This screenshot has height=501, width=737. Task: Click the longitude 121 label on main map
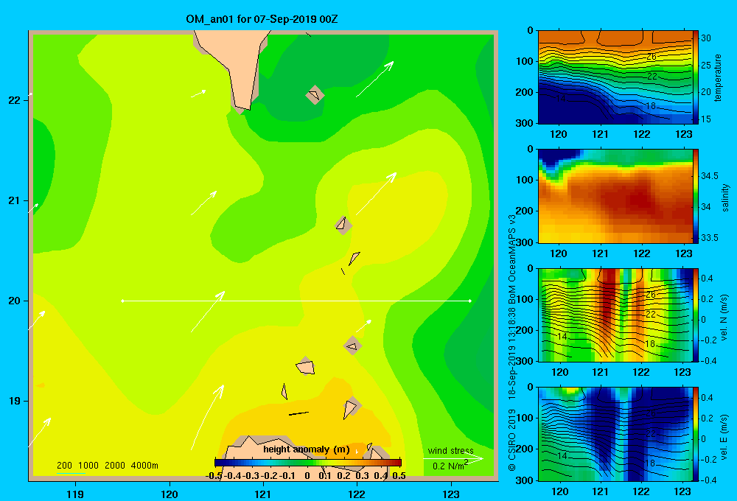click(263, 494)
